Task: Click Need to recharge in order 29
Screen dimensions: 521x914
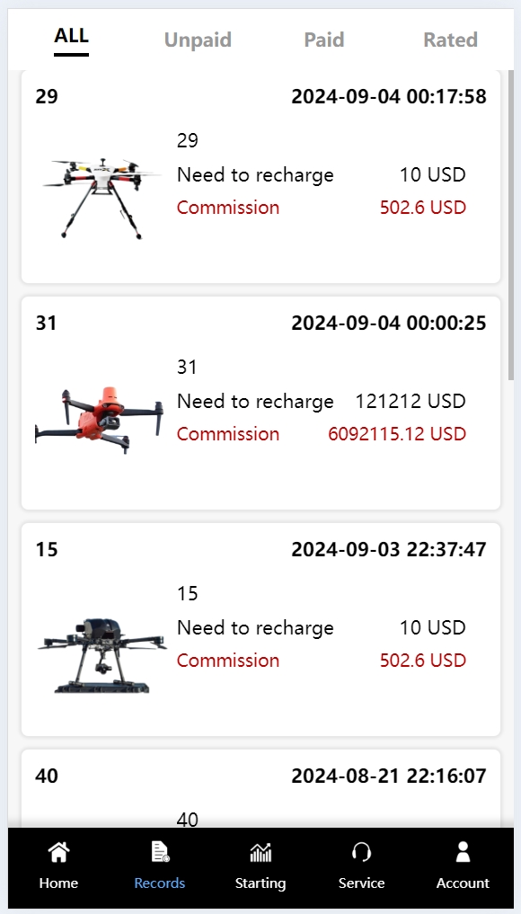Action: click(x=255, y=175)
